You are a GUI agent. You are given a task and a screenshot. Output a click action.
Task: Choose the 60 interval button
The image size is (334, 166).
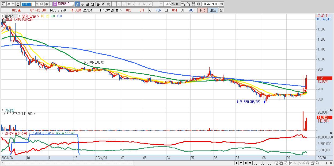point(145,4)
